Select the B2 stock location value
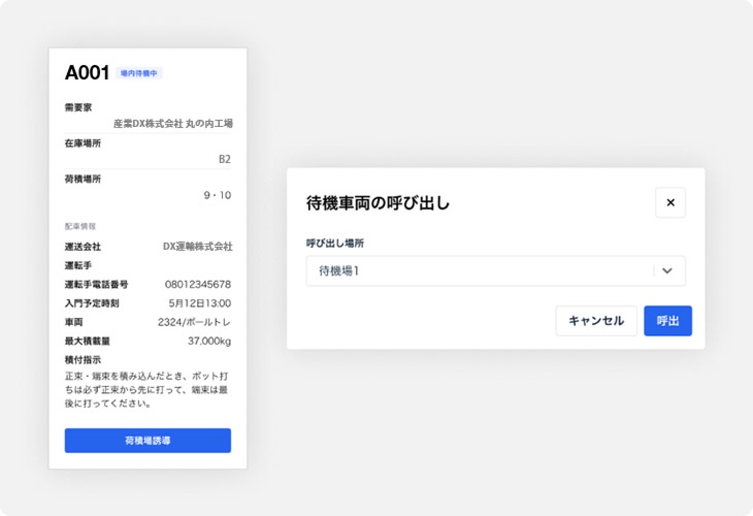 click(224, 159)
